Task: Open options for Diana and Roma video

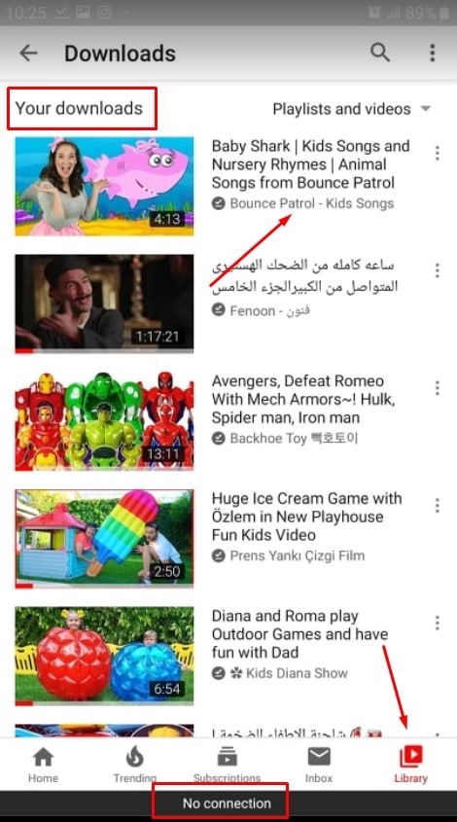Action: 438,623
